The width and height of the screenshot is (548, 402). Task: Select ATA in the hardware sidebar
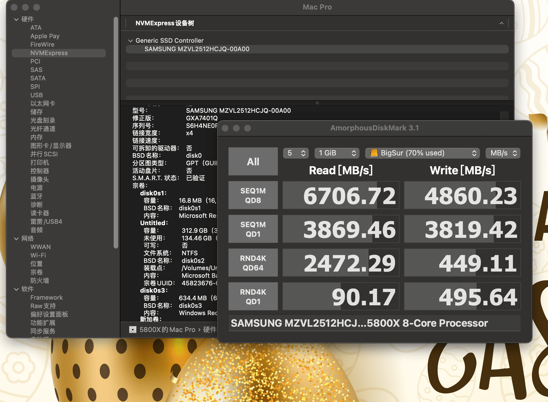[x=36, y=28]
